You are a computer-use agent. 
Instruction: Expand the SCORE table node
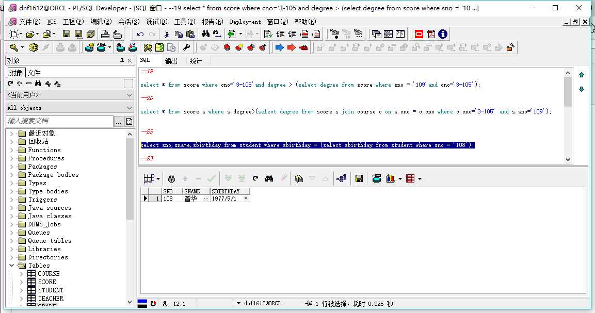[x=21, y=282]
